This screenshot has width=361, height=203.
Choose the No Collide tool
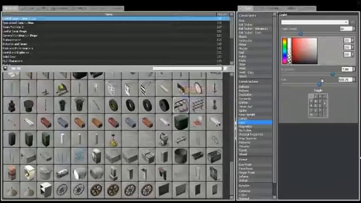coord(254,130)
